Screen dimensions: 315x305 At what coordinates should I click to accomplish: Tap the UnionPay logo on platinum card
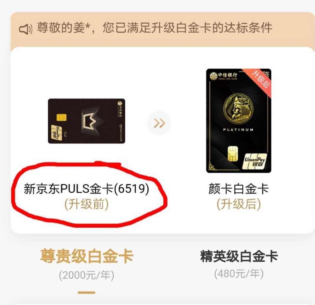[x=254, y=161]
